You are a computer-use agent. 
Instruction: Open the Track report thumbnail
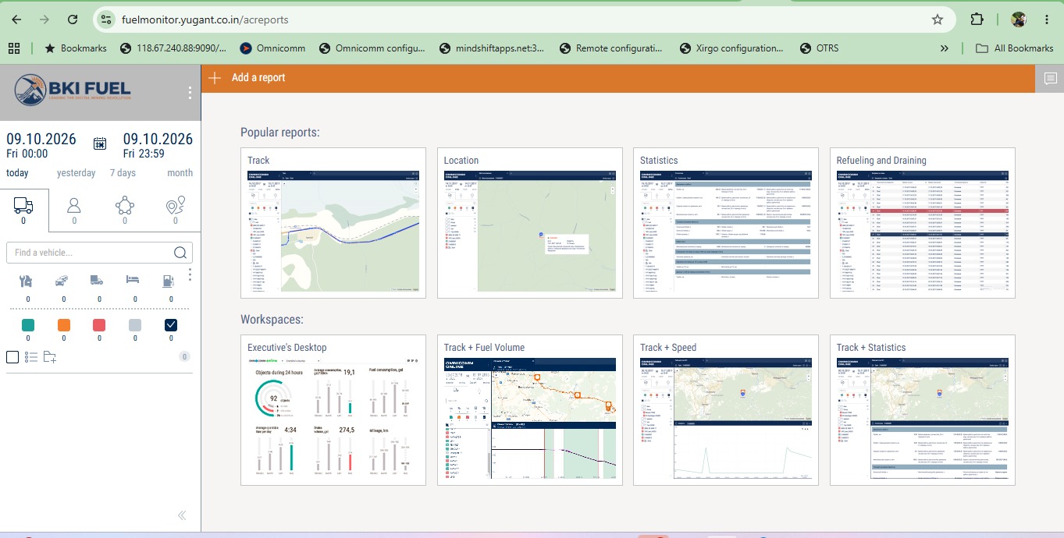tap(333, 223)
